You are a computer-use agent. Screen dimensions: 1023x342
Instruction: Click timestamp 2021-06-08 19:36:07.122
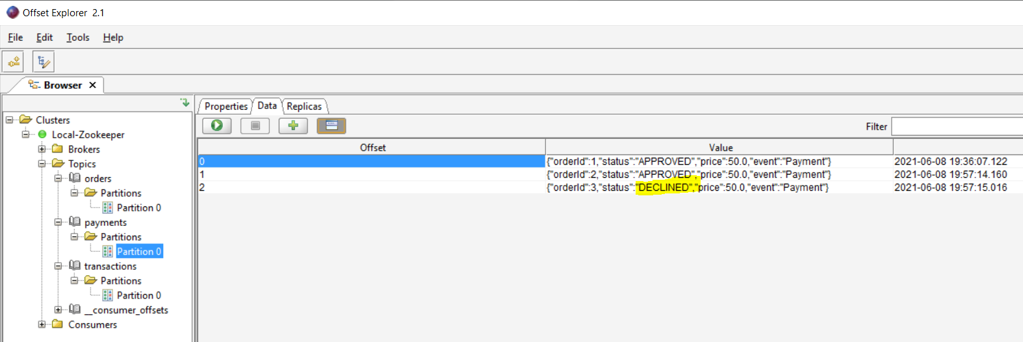pos(950,162)
